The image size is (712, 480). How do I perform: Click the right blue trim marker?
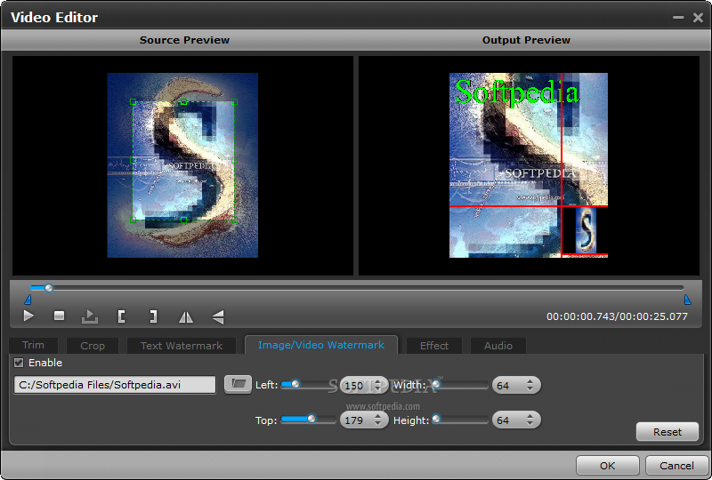pos(687,300)
